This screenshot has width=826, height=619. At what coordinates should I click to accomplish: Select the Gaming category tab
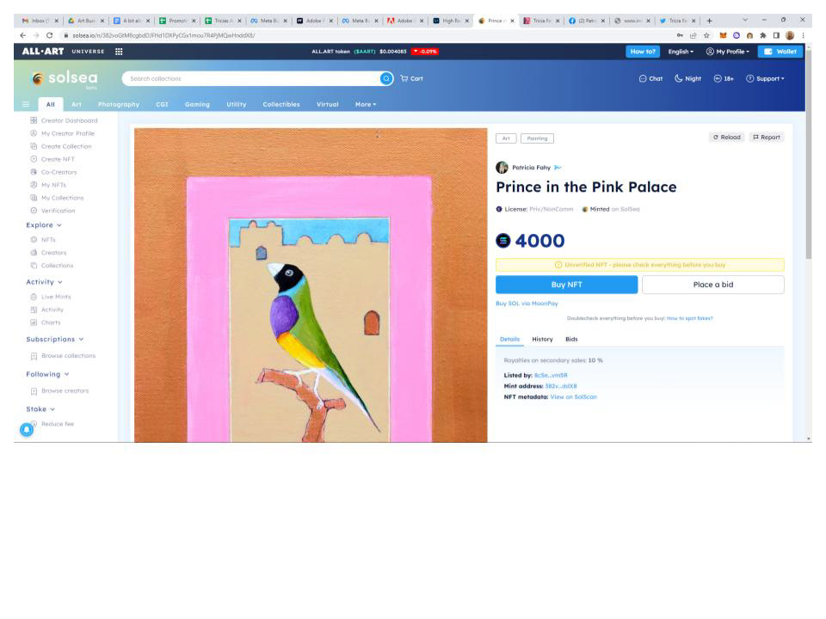click(x=197, y=104)
